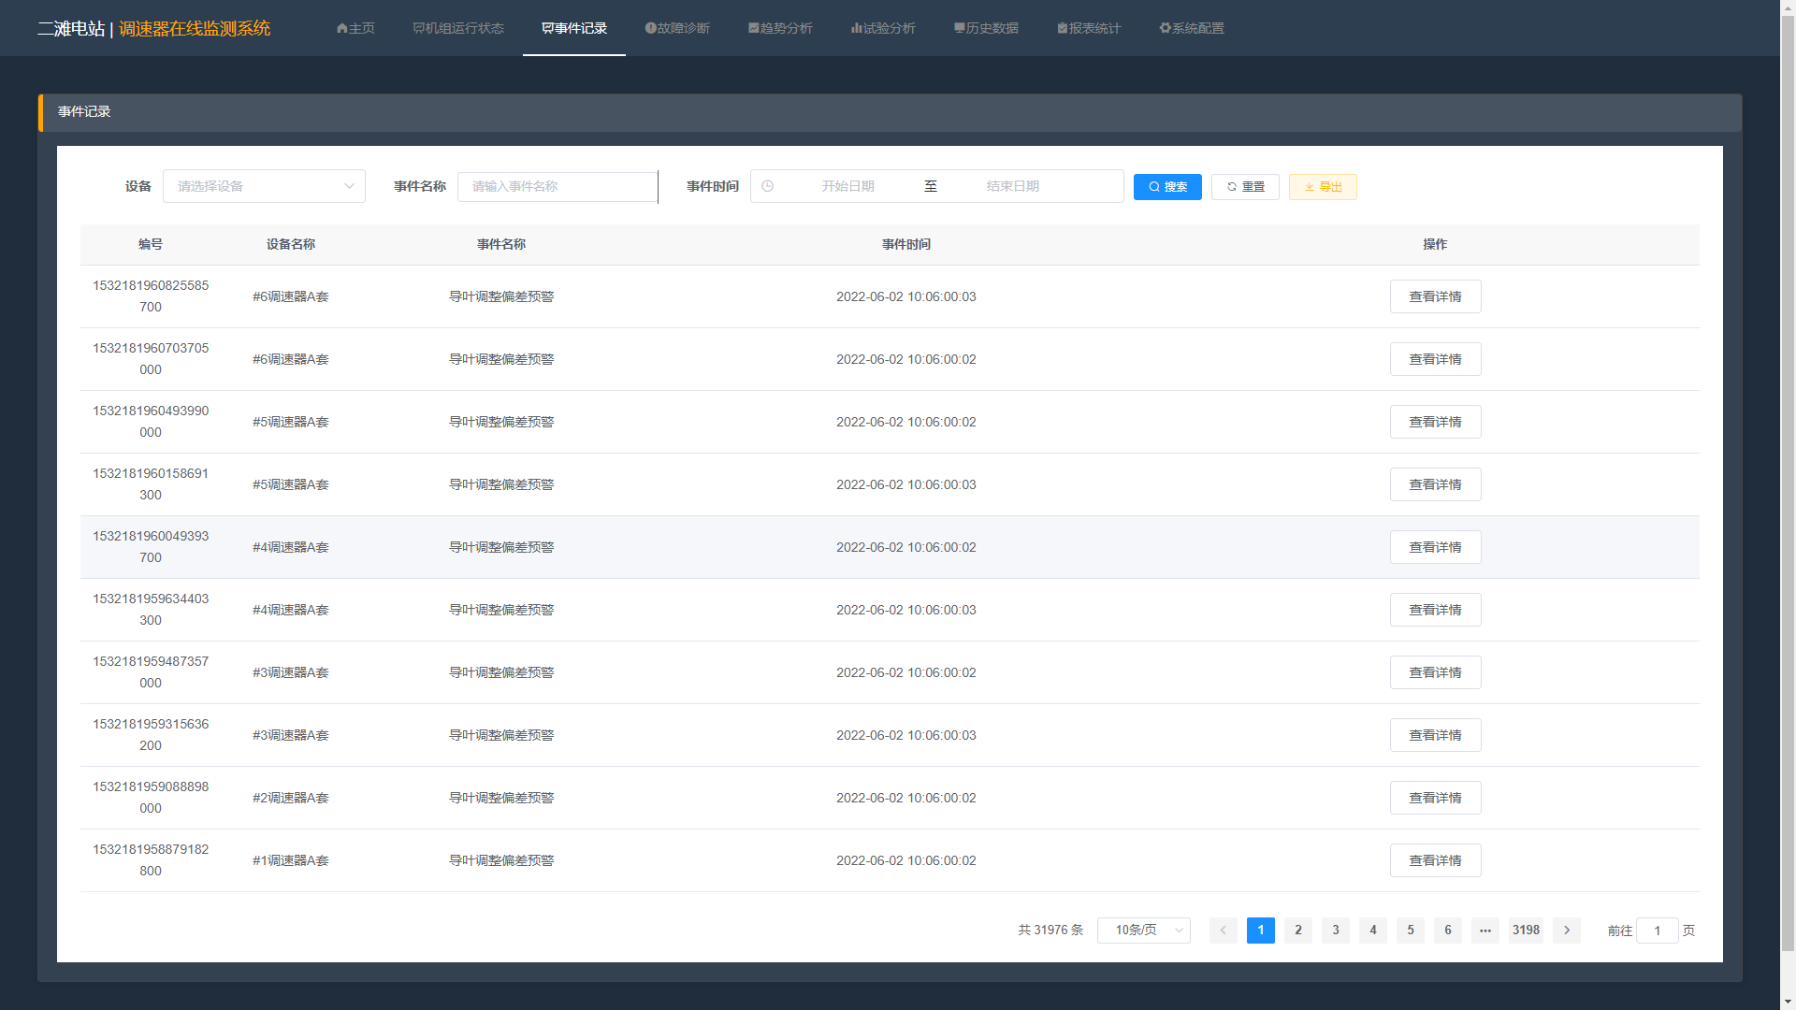Jump to page 3198 in pagination
The height and width of the screenshot is (1010, 1796).
(x=1526, y=931)
